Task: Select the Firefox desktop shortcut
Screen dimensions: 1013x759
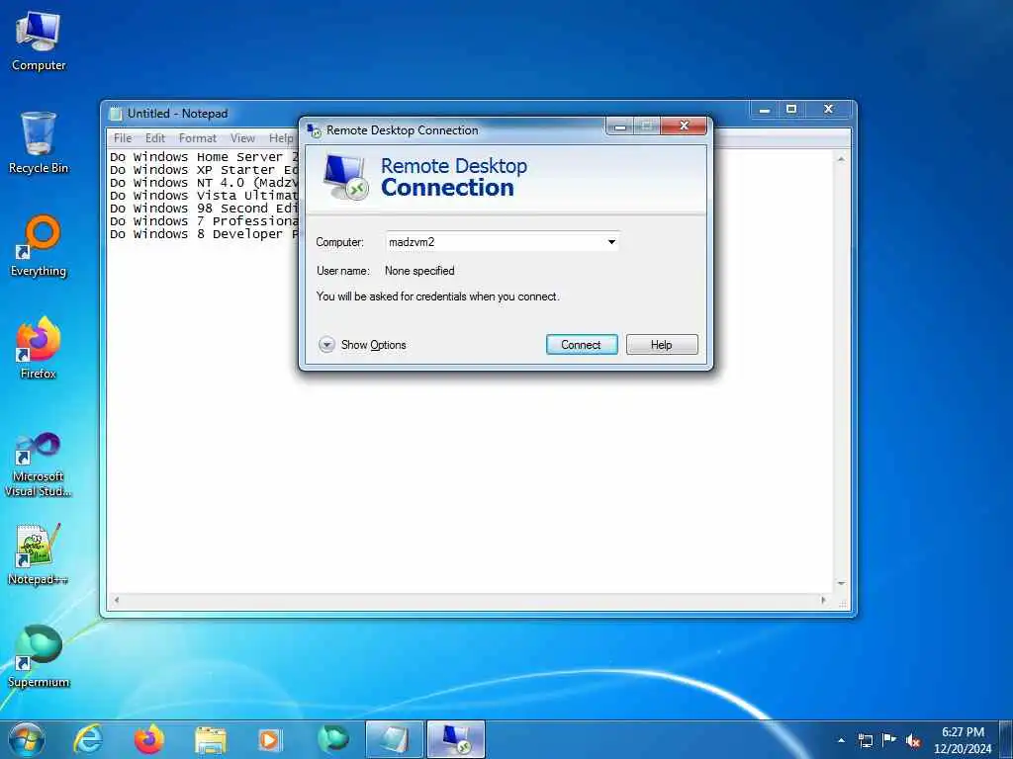Action: pos(39,349)
